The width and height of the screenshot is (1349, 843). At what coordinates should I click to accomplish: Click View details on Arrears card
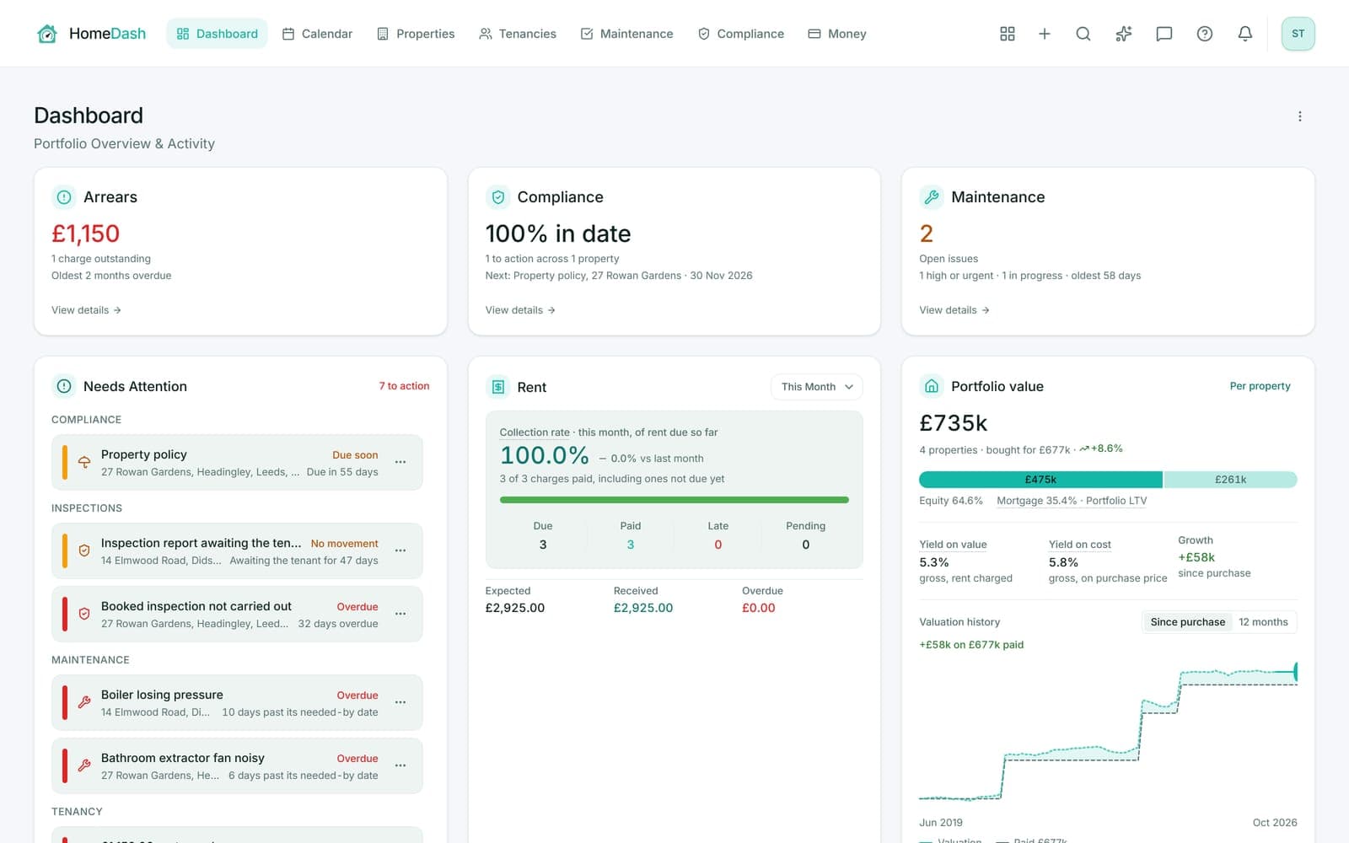click(86, 310)
